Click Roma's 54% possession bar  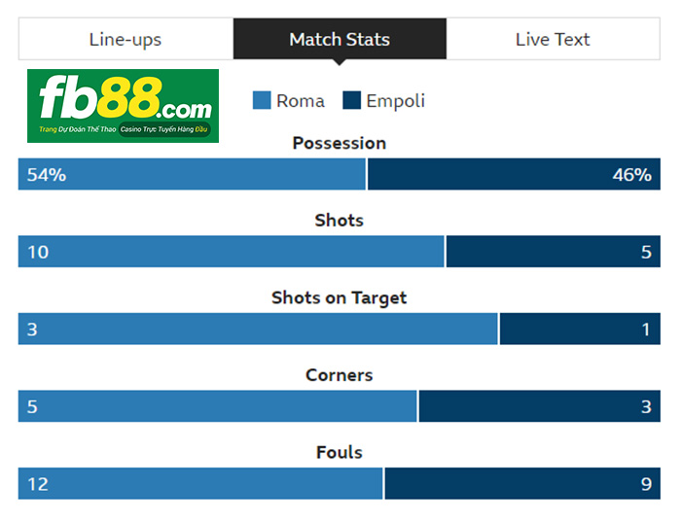(x=192, y=174)
